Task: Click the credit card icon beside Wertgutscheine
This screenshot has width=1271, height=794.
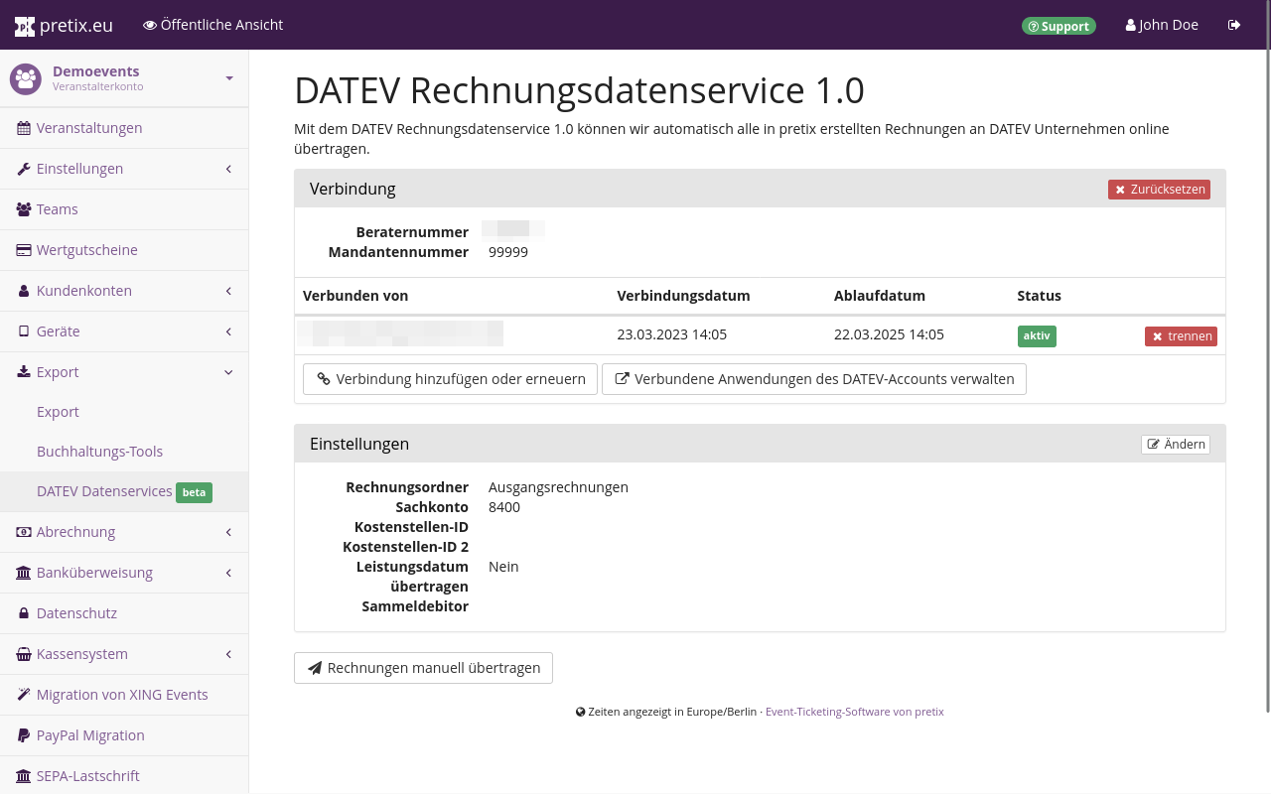Action: 24,250
